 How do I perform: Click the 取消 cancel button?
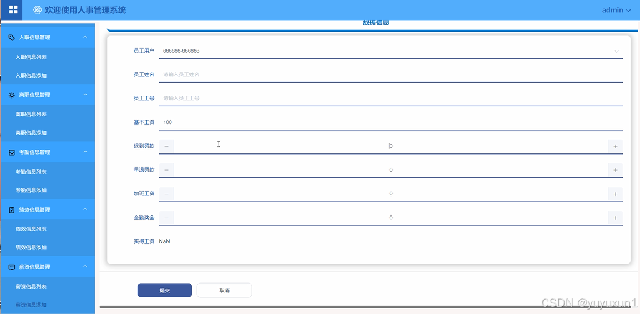coord(224,290)
